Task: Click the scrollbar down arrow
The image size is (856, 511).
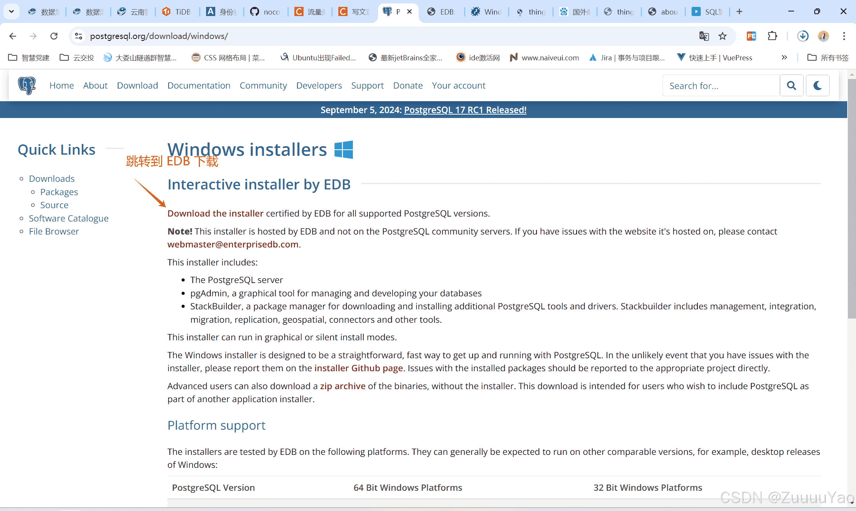Action: pos(852,503)
